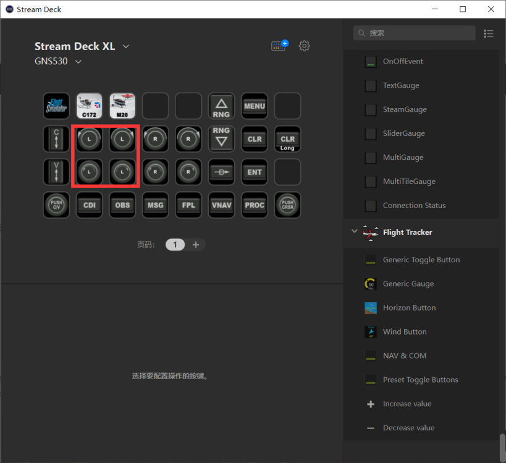
Task: Click the PUSH C/V knob key
Action: point(57,205)
